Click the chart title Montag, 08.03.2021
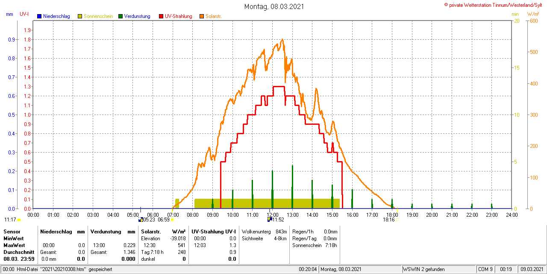This screenshot has height=274, width=547. pos(273,6)
